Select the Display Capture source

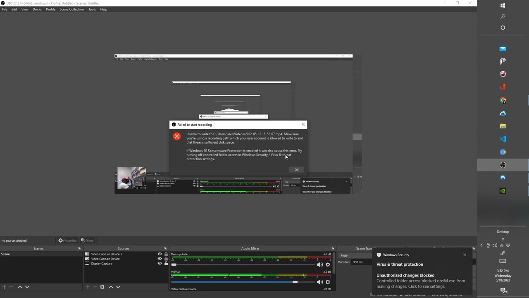[102, 264]
